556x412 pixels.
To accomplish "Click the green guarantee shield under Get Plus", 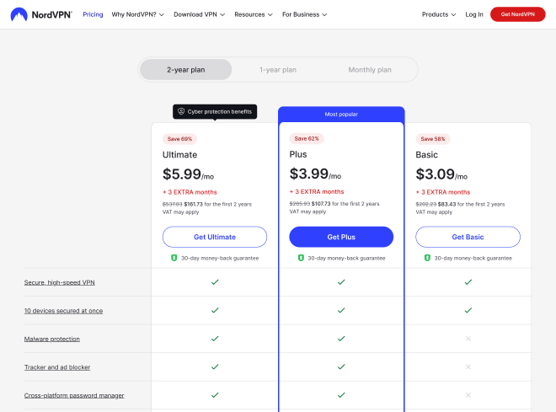I will click(301, 258).
